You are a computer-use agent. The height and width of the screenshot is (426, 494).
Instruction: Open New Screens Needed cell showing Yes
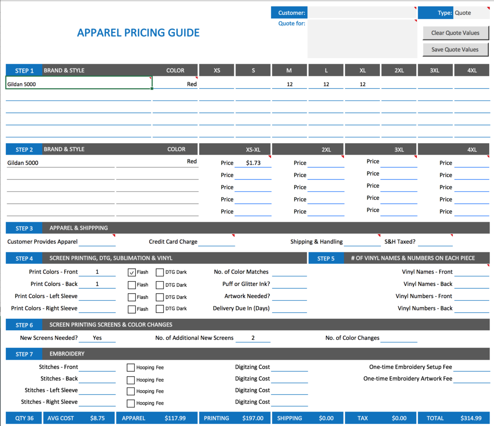(x=97, y=338)
